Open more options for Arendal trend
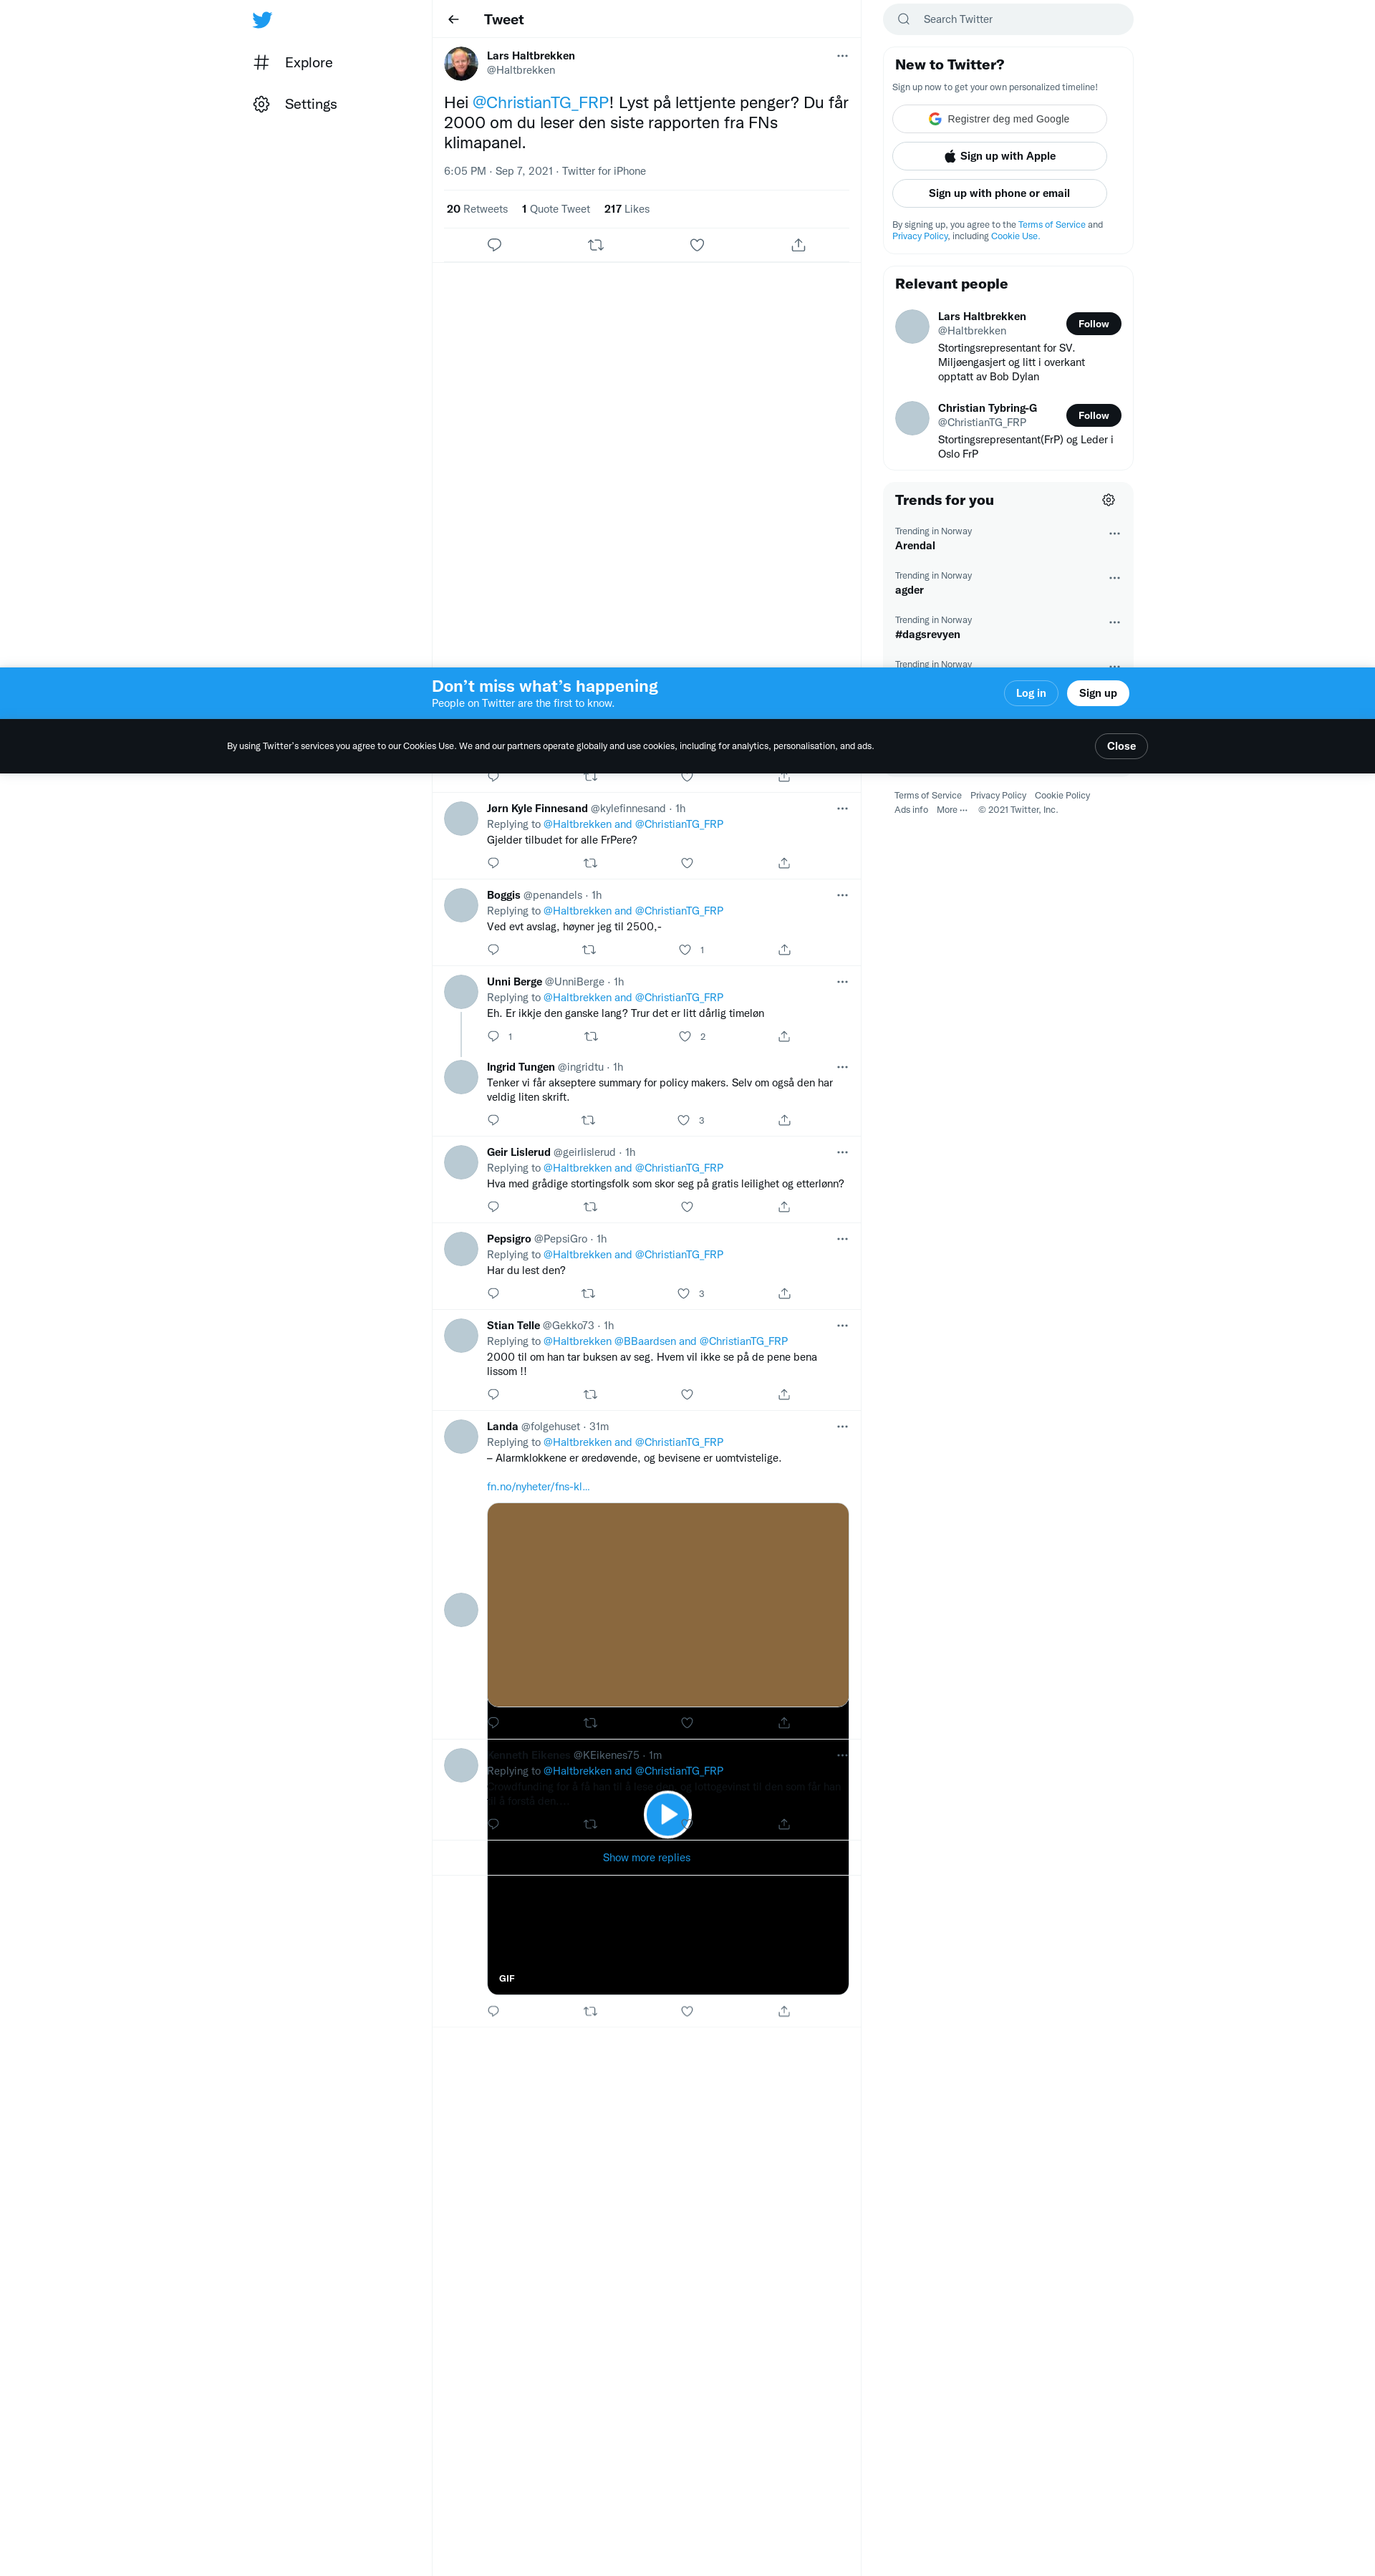The width and height of the screenshot is (1375, 2576). tap(1114, 534)
